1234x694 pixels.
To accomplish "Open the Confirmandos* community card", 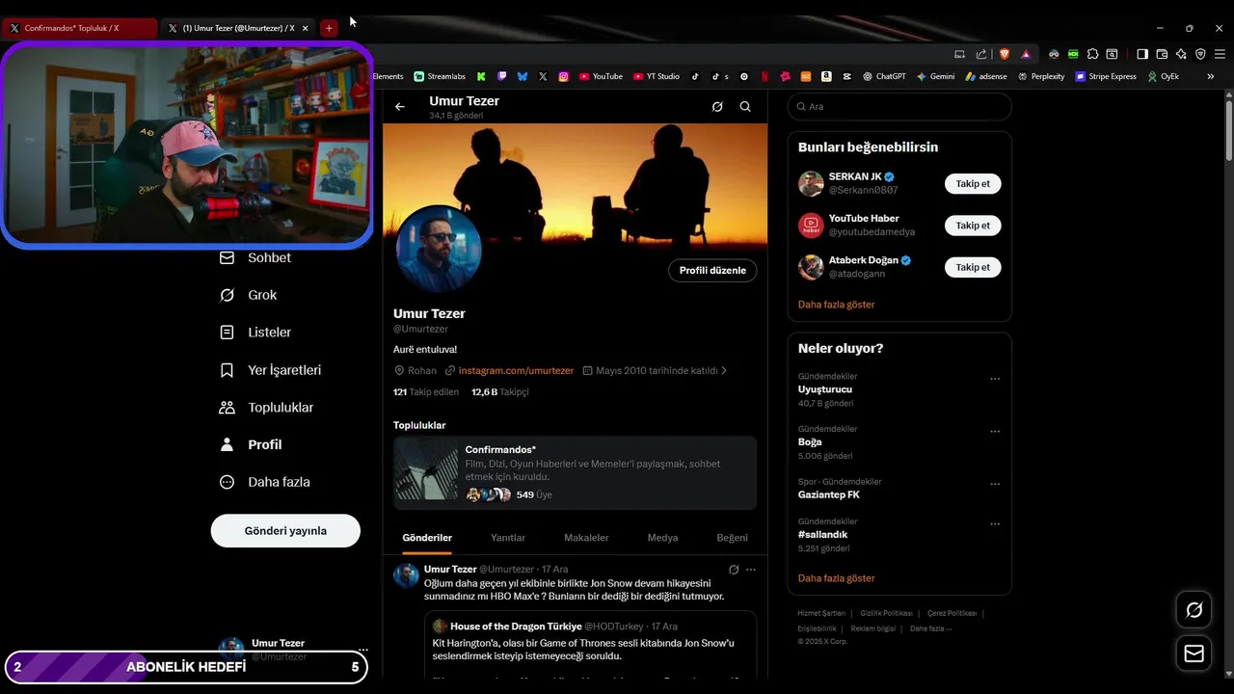I will tap(575, 472).
